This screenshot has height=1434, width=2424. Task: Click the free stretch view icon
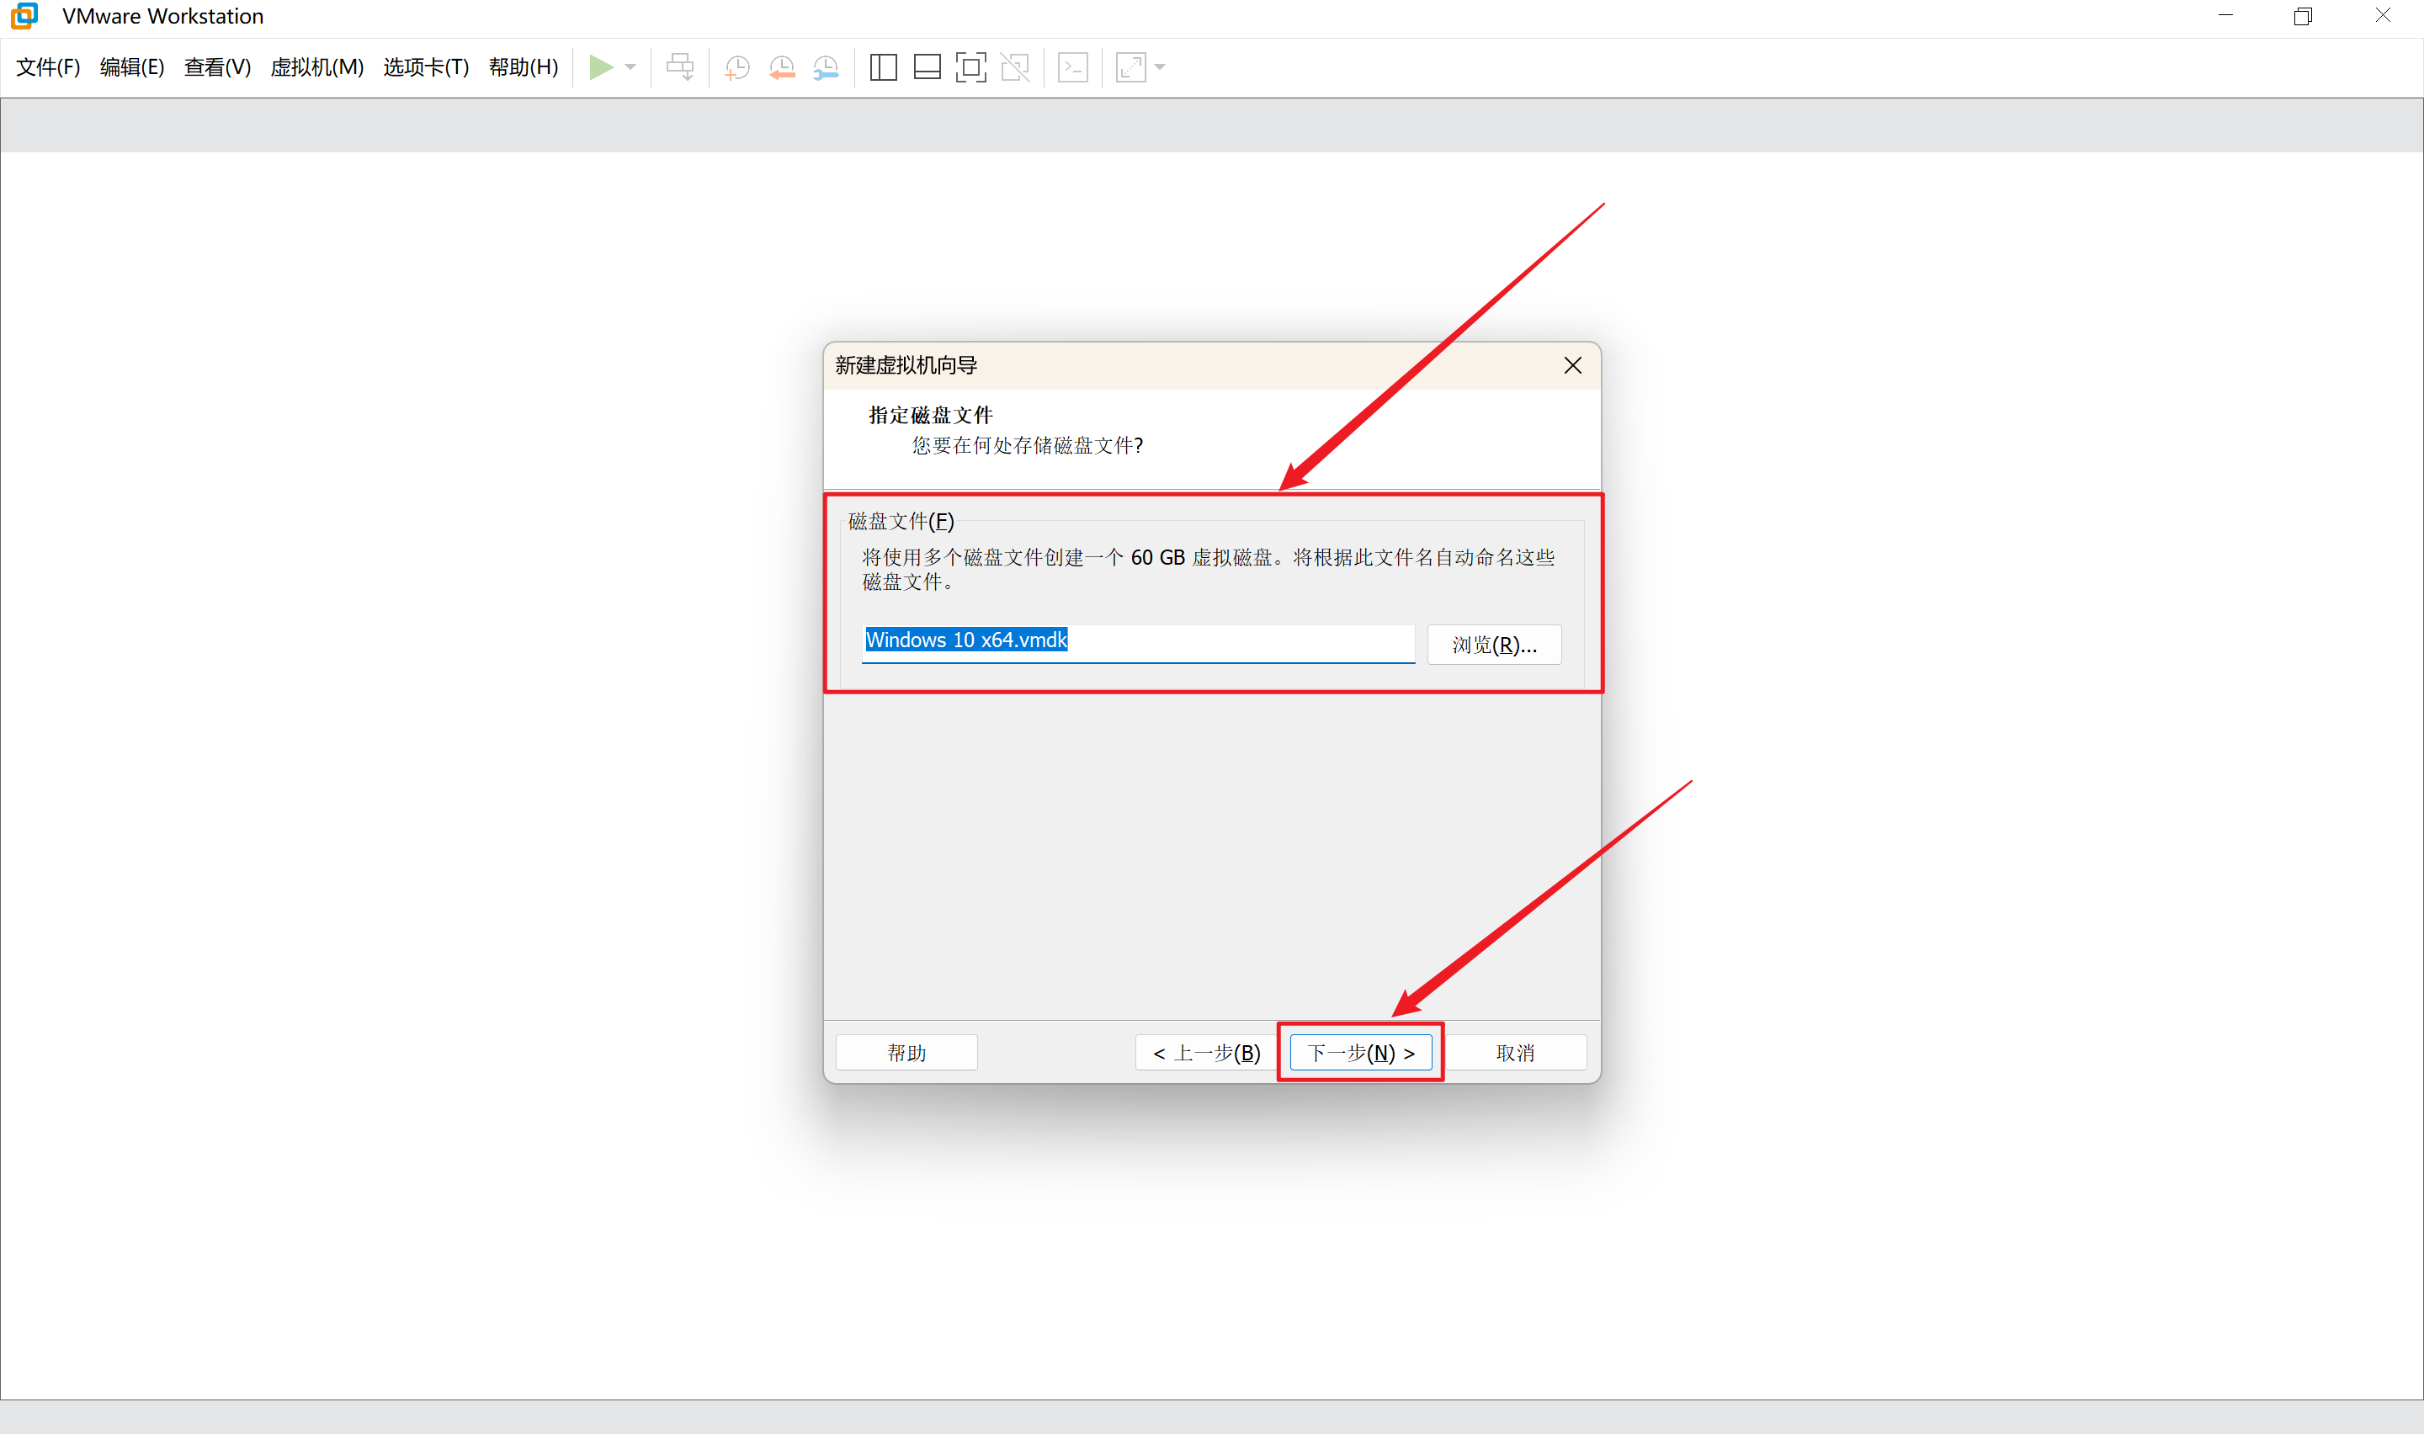pyautogui.click(x=1130, y=66)
